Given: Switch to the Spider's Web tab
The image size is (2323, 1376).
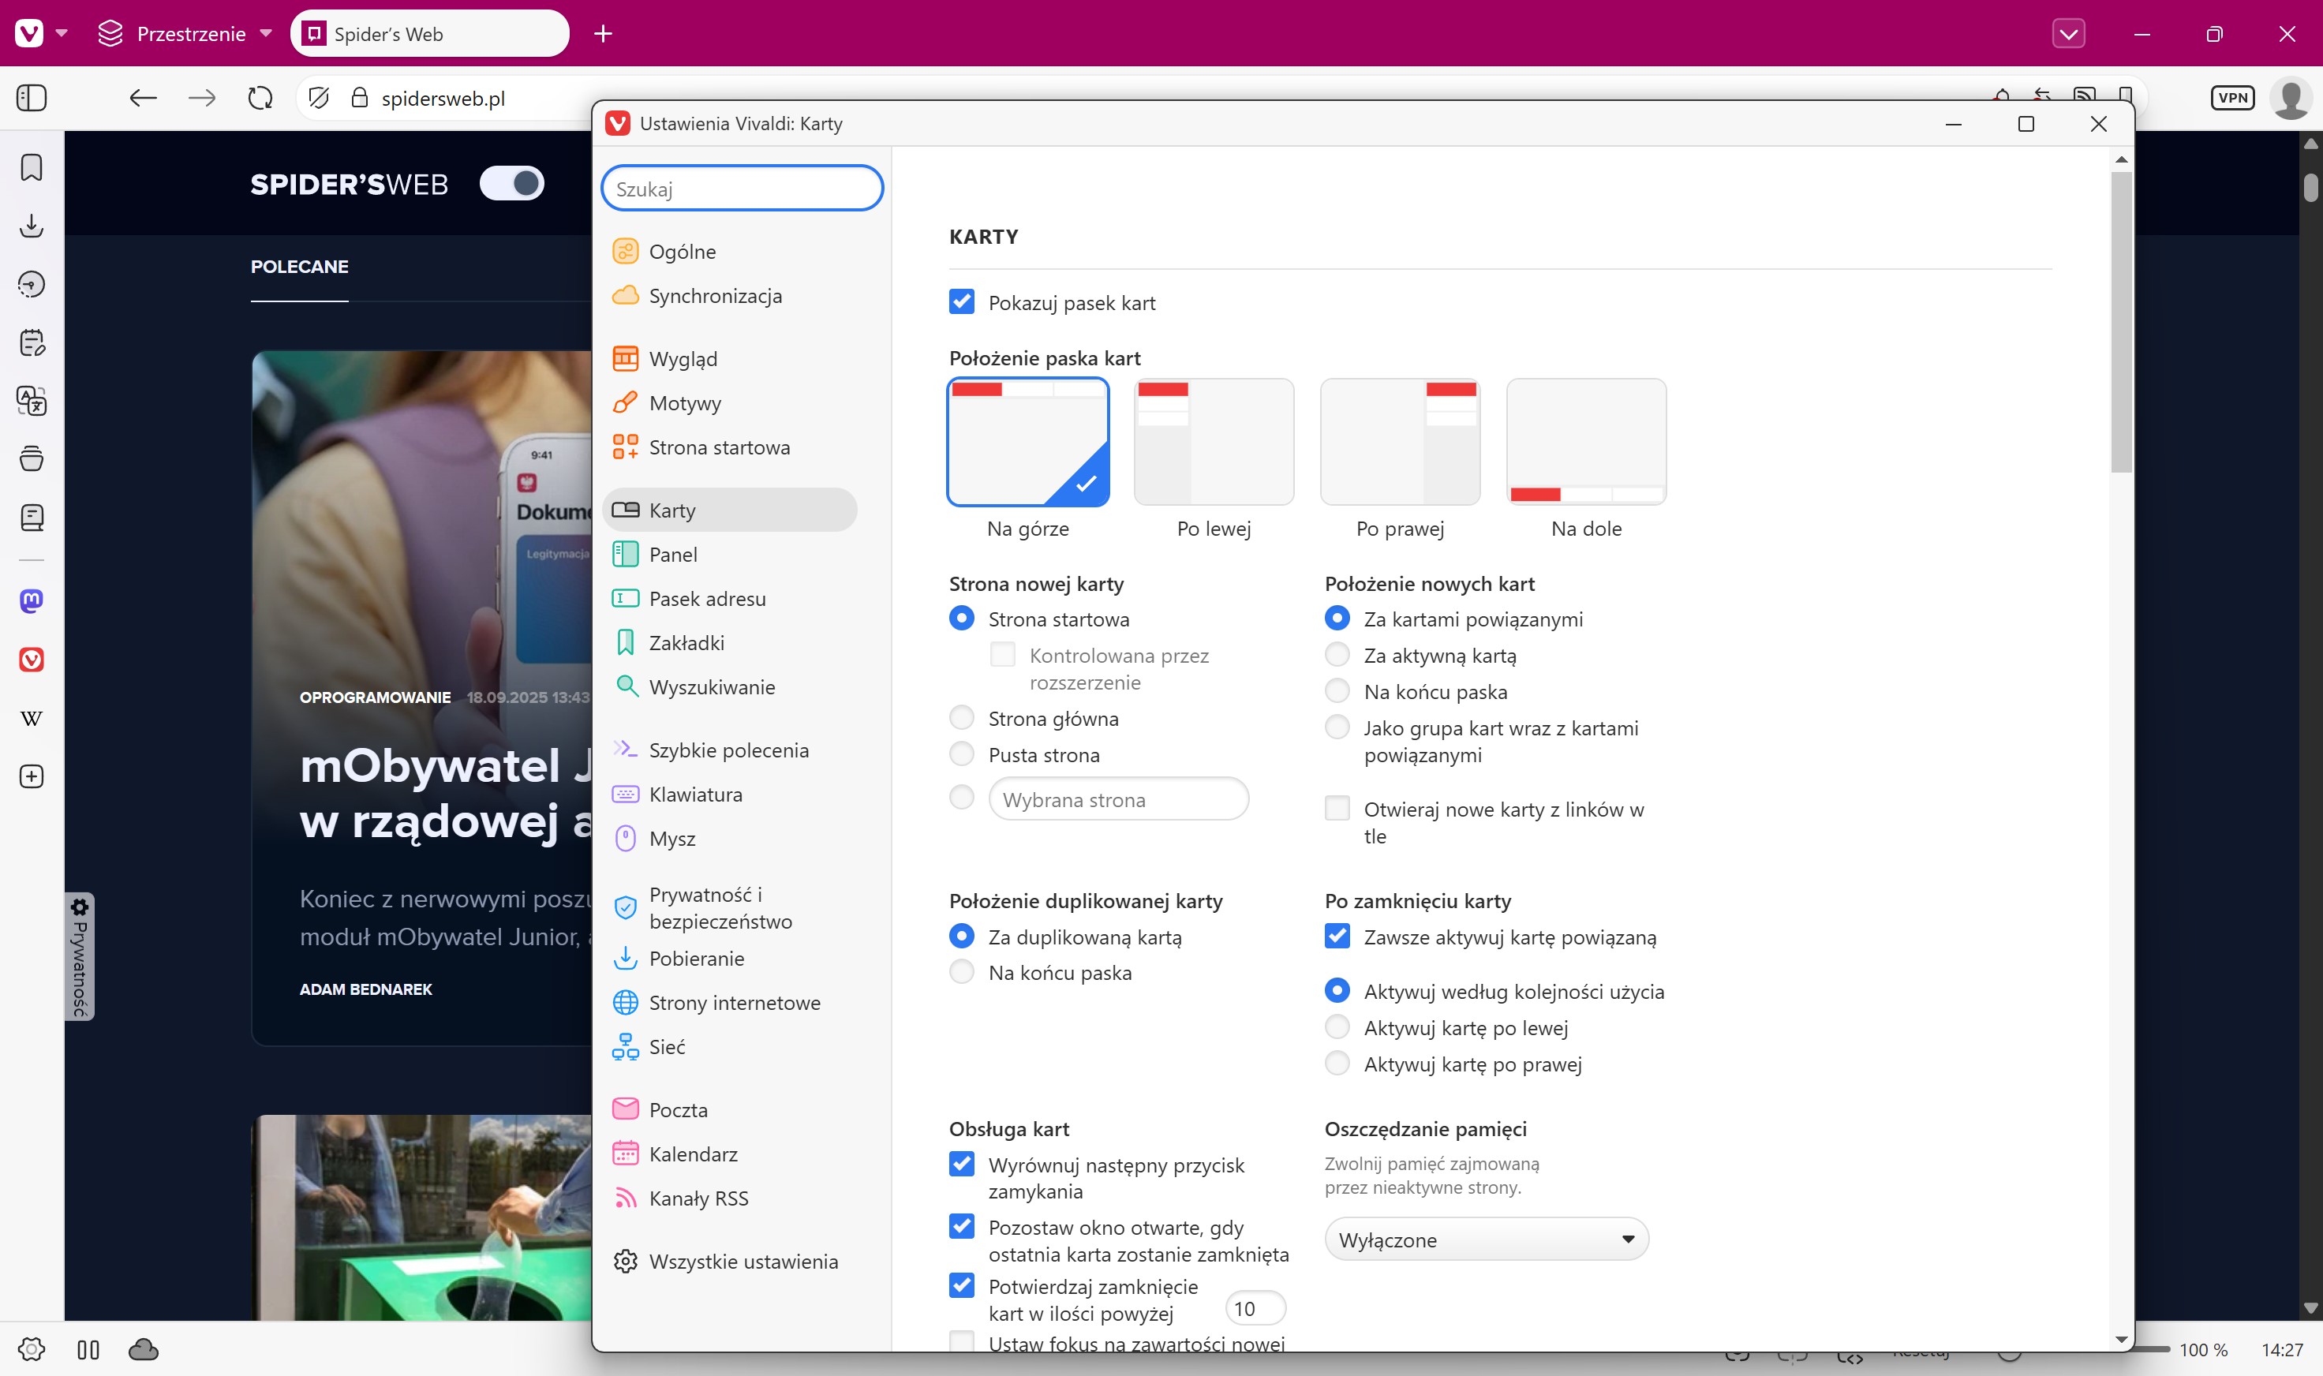Looking at the screenshot, I should [x=428, y=33].
